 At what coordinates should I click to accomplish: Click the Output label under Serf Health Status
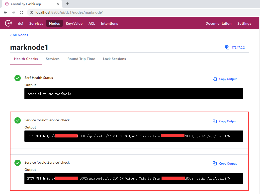[x=30, y=85]
